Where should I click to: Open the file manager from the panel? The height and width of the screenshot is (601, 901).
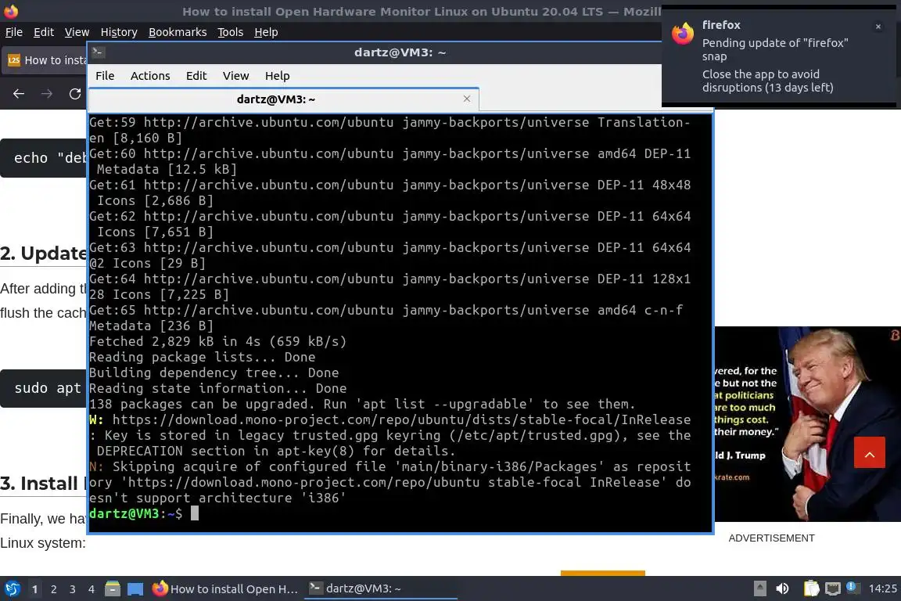point(113,588)
